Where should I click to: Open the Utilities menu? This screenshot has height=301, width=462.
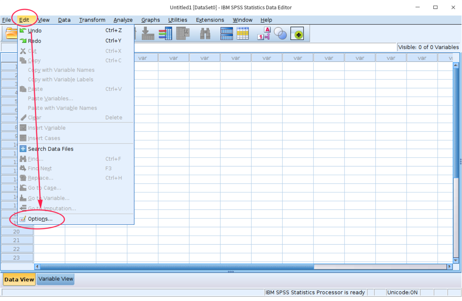(x=177, y=20)
